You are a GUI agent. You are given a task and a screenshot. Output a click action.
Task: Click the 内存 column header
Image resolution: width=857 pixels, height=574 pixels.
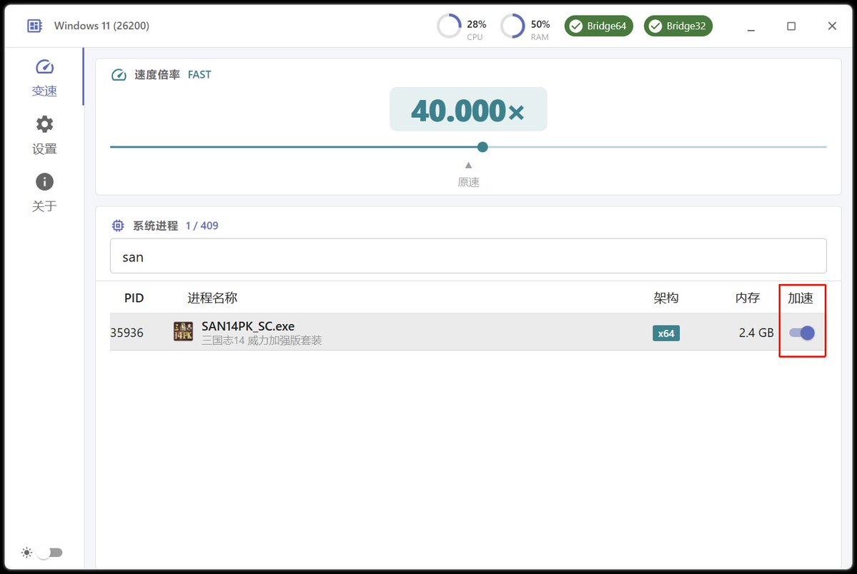point(747,298)
